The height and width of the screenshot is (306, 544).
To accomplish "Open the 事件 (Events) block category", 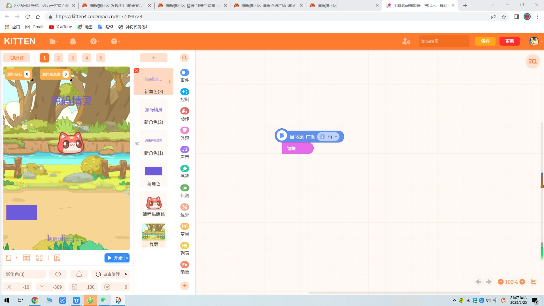I will coord(184,76).
